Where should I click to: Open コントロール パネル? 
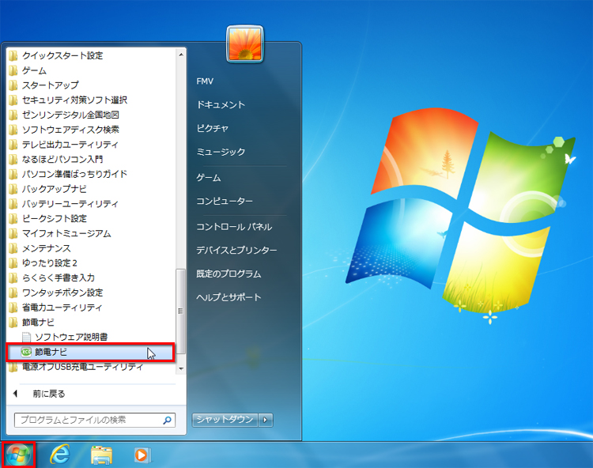(x=234, y=226)
